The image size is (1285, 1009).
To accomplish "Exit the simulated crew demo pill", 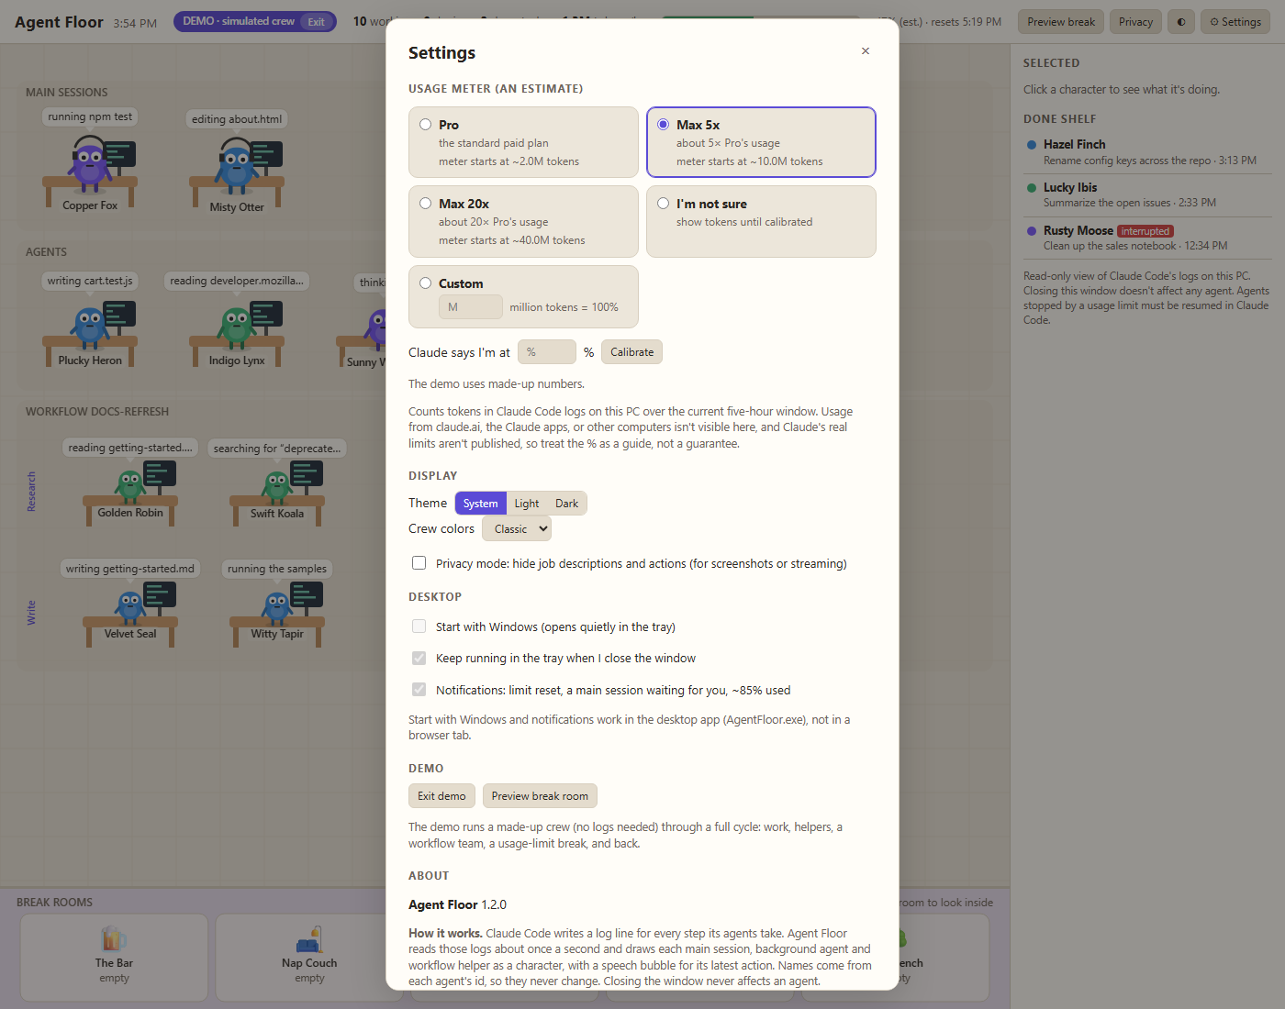I will 316,22.
